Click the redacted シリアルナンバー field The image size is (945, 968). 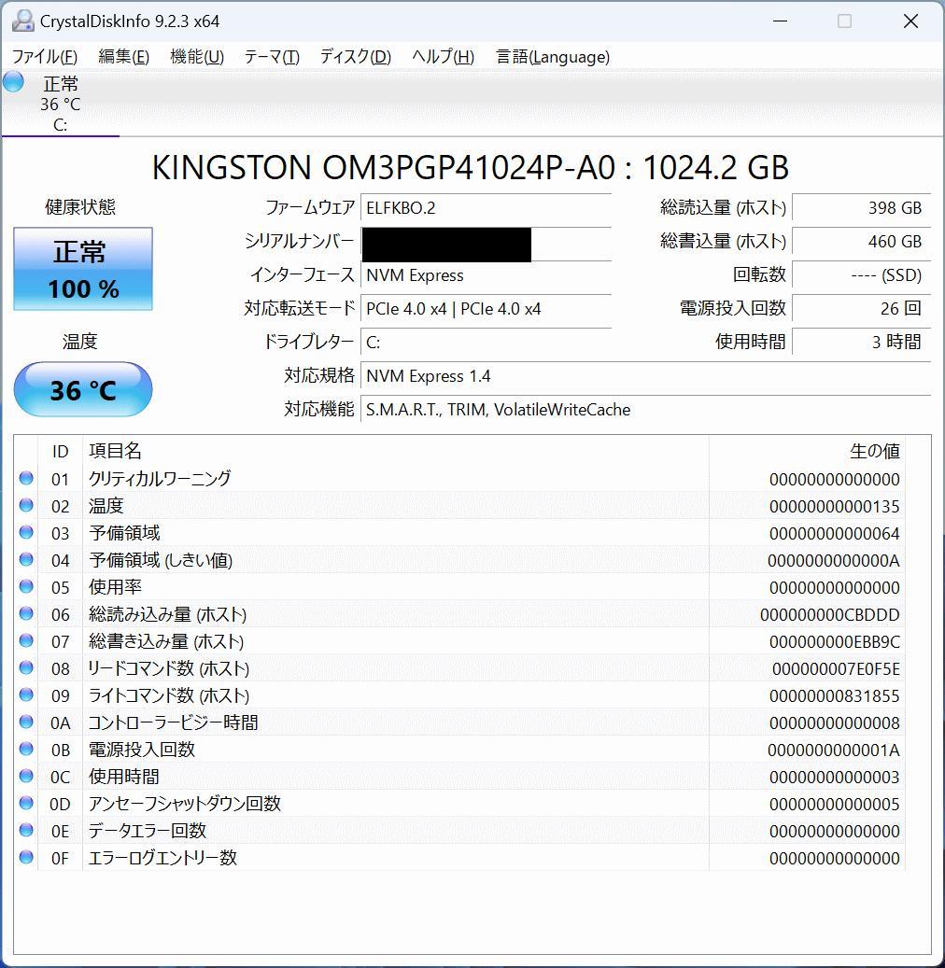coord(444,244)
